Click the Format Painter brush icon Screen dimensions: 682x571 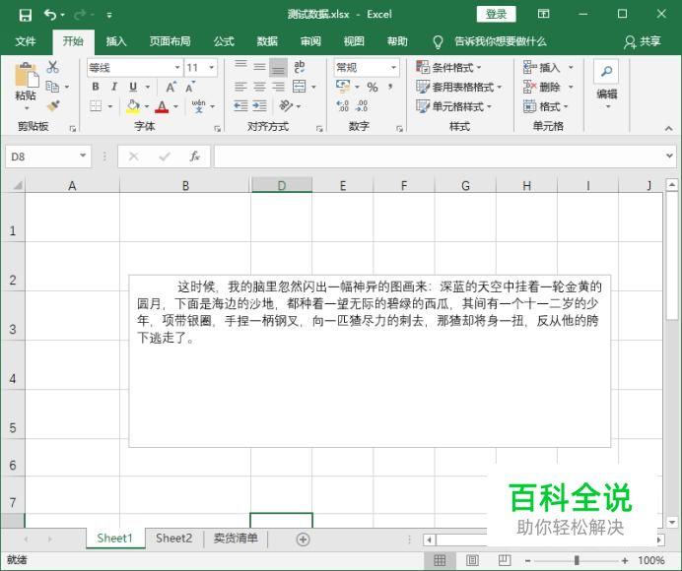tap(53, 105)
